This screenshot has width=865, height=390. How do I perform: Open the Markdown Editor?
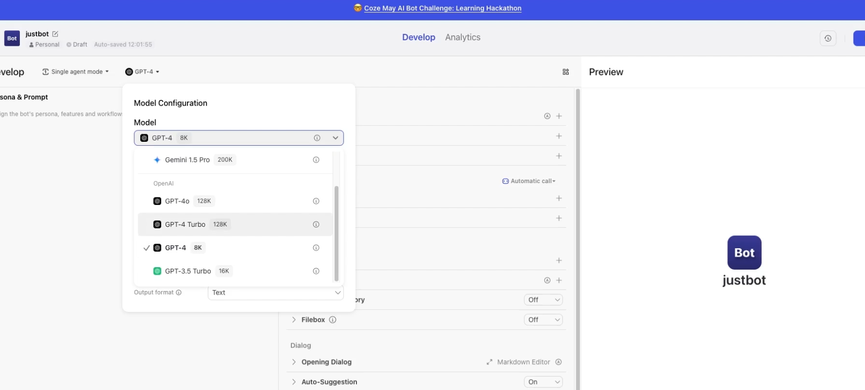point(518,362)
